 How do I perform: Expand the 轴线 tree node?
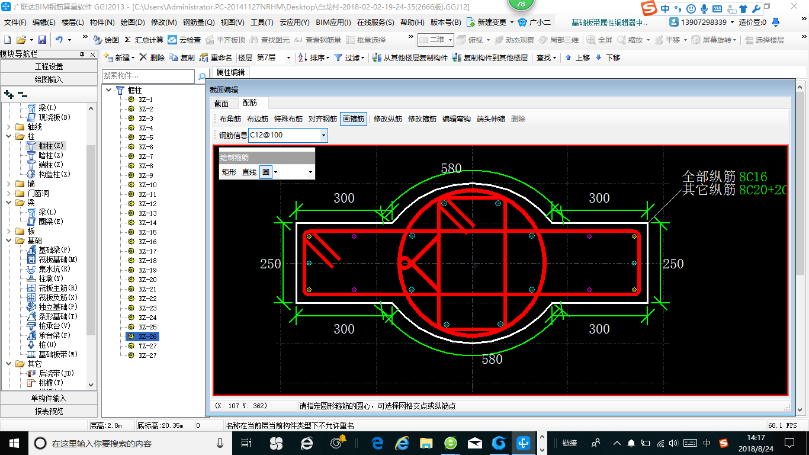click(x=8, y=127)
